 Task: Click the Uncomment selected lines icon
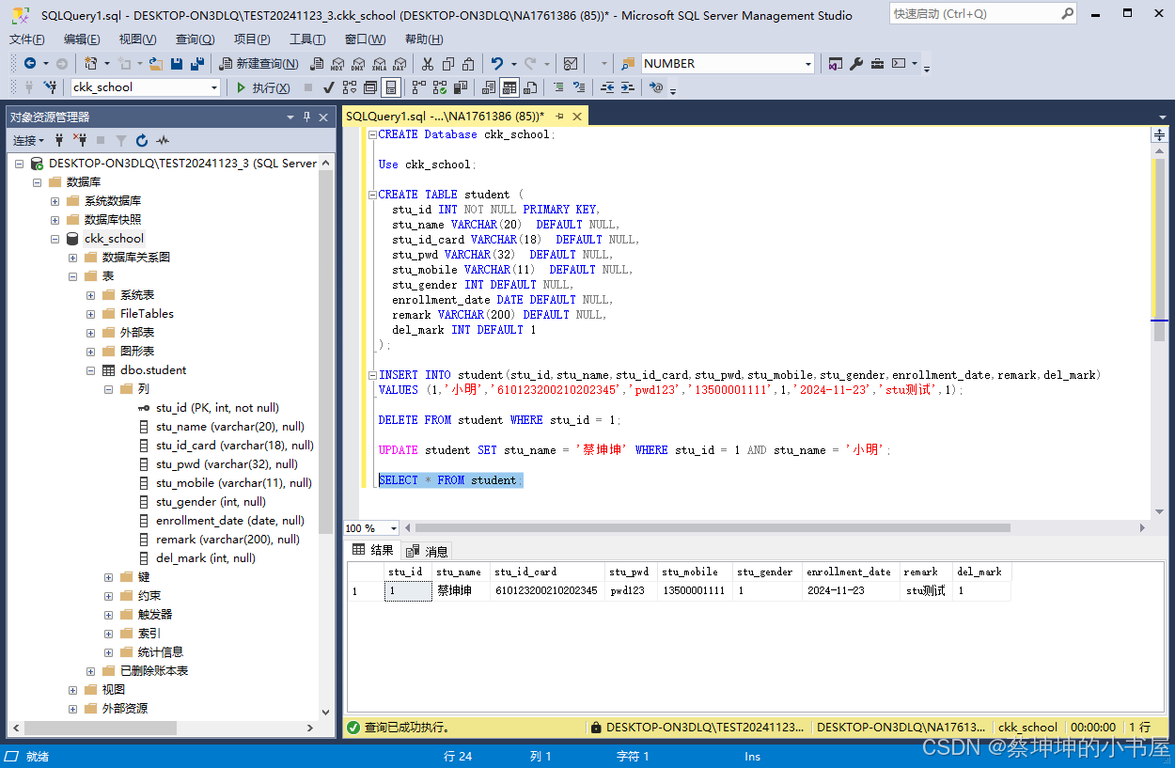click(x=578, y=87)
